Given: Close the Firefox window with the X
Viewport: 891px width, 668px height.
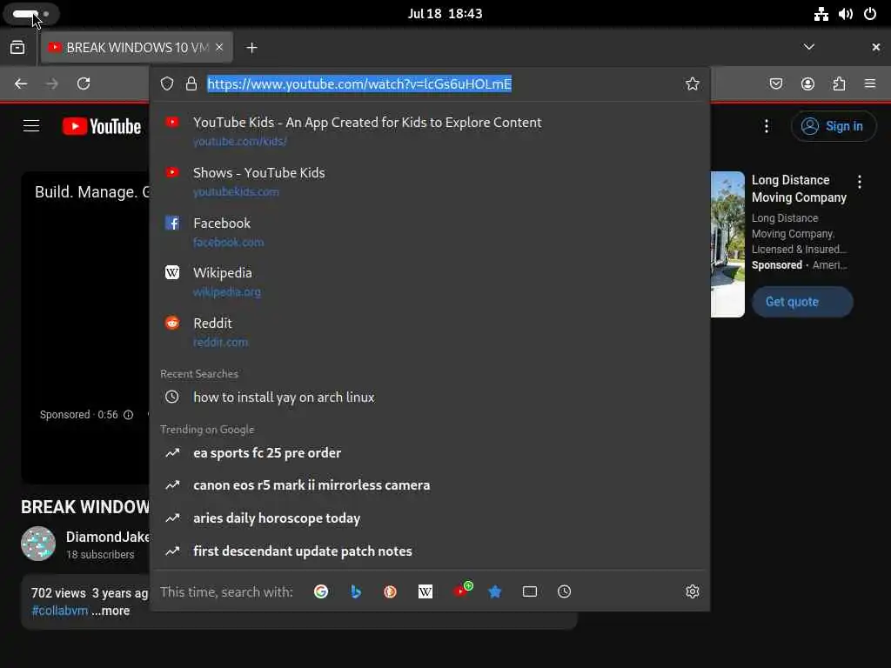Looking at the screenshot, I should 875,47.
